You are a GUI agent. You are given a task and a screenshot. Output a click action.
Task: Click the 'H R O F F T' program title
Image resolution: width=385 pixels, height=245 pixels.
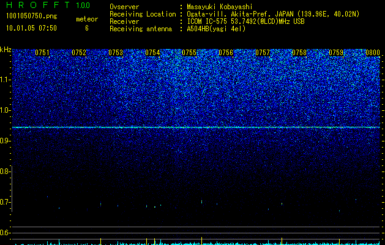pos(39,5)
